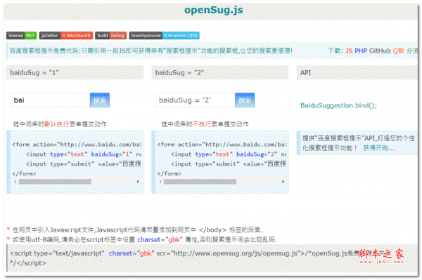The image size is (422, 280).
Task: Focus the search input containing 'bai'
Action: click(x=50, y=100)
